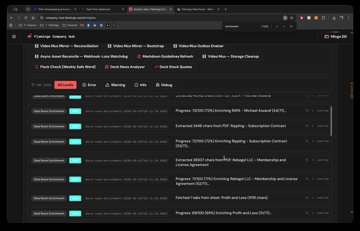Go back in browser history

click(12, 18)
